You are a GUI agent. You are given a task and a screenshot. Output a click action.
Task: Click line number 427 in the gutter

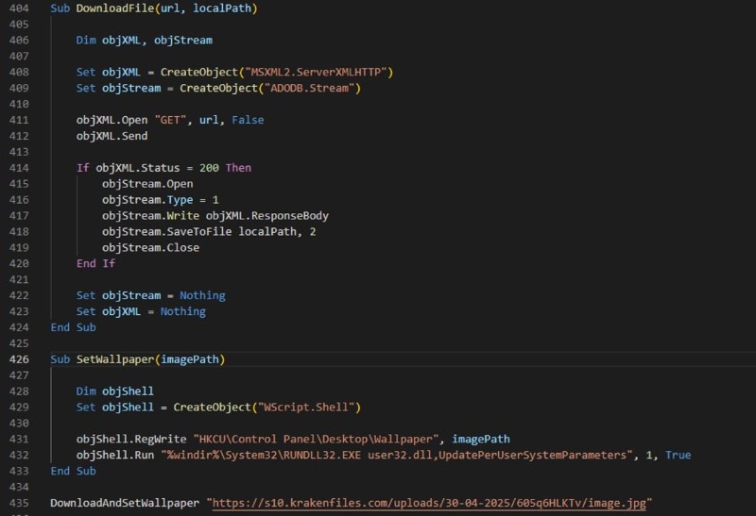(19, 375)
